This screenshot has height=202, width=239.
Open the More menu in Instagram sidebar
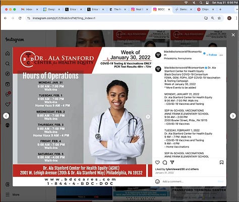click(x=13, y=194)
